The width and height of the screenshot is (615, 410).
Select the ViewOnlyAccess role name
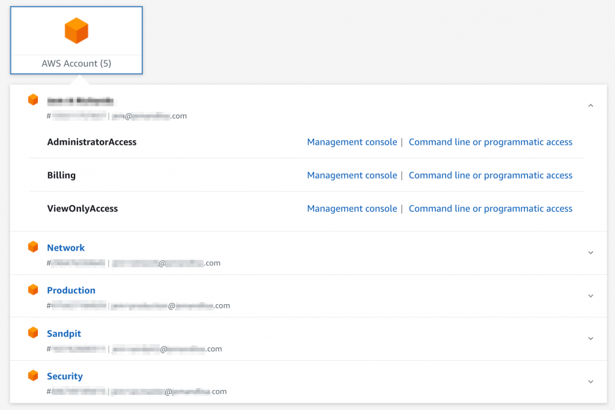[x=82, y=209]
